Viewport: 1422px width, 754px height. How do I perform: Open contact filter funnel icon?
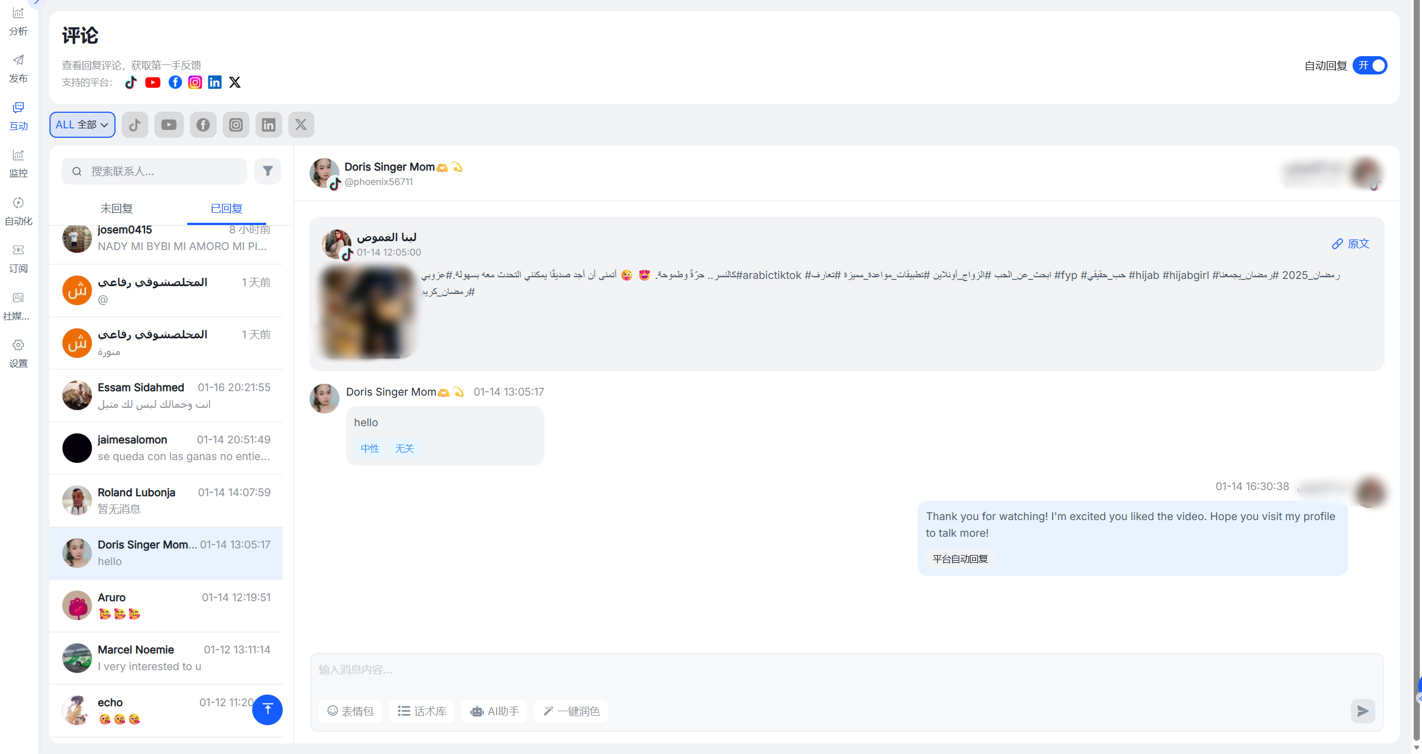coord(268,171)
